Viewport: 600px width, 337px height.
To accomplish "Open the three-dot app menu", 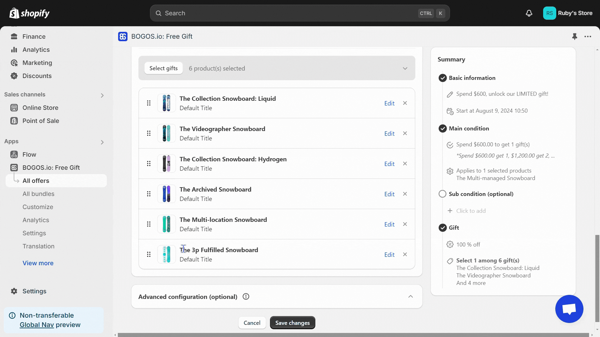I will (588, 37).
